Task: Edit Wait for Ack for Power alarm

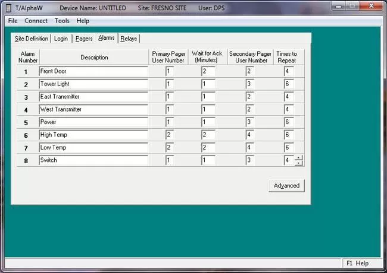Action: click(x=208, y=122)
